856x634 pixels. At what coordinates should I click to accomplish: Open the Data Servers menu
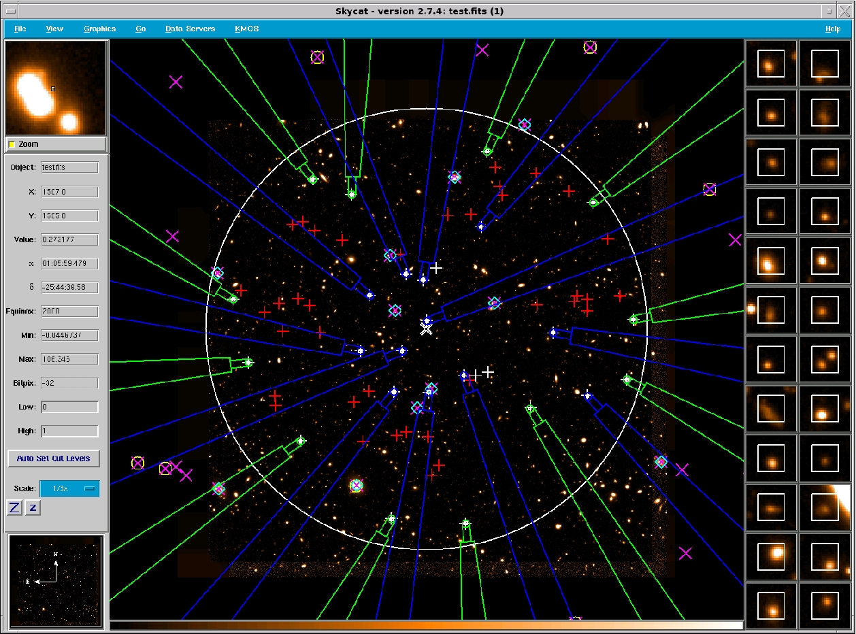click(x=191, y=29)
